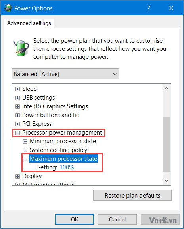Click Restore plan defaults button

click(x=132, y=195)
